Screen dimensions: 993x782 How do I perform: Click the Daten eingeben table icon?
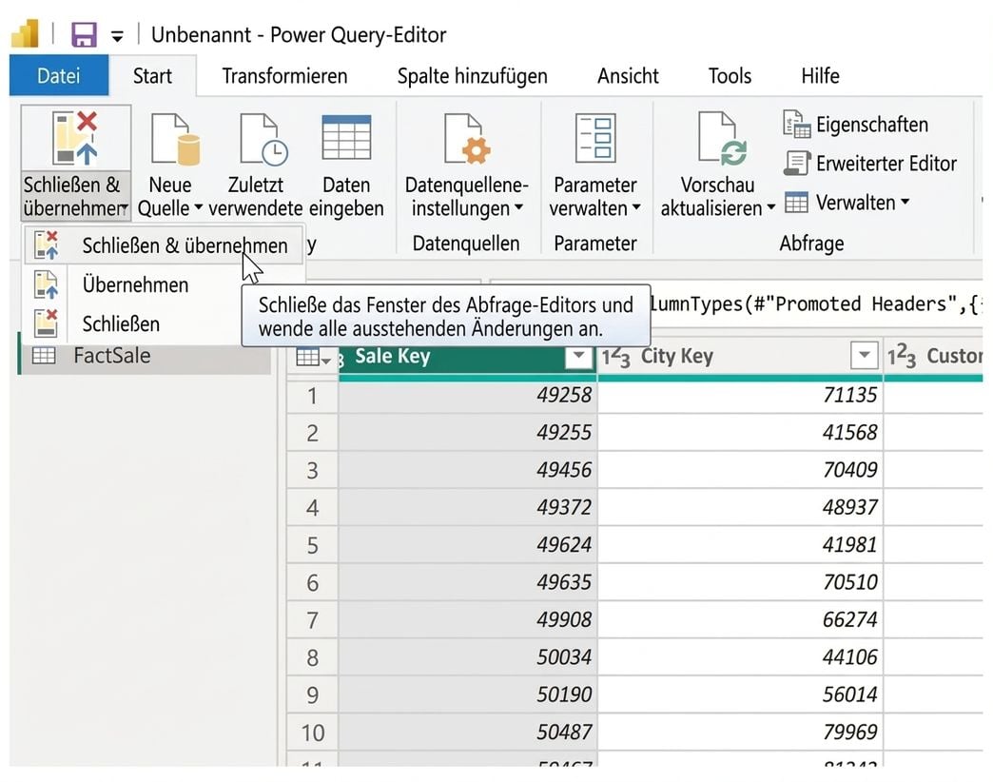346,137
